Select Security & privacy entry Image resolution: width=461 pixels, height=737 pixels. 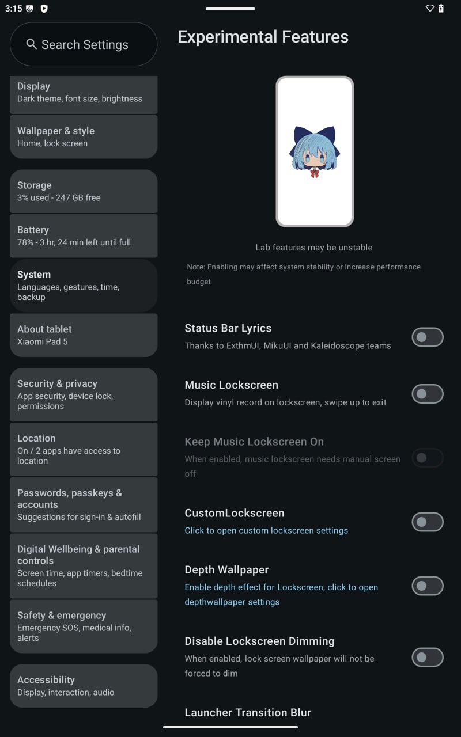(x=84, y=394)
